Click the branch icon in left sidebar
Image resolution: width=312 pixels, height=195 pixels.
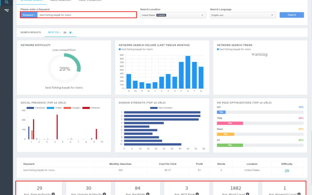coord(6,10)
